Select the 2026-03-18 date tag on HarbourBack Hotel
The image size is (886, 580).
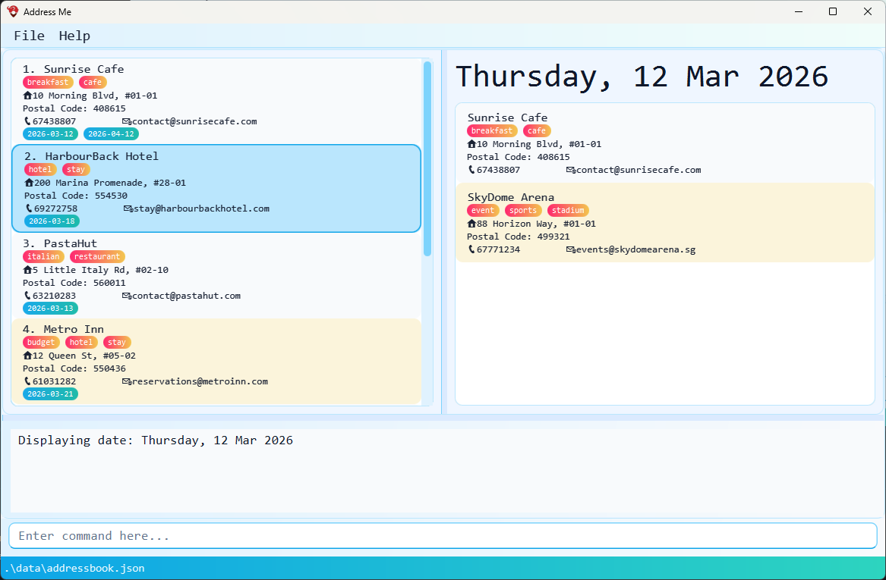tap(52, 221)
